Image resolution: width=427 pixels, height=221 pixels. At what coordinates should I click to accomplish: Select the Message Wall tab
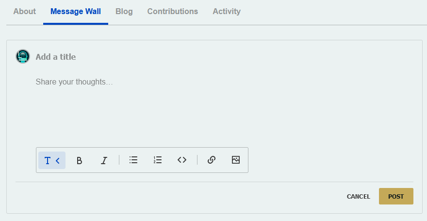click(x=76, y=11)
